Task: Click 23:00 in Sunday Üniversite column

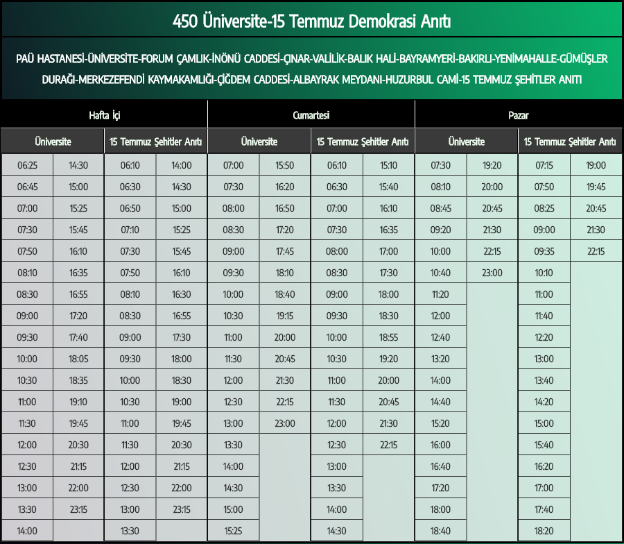Action: (x=492, y=273)
